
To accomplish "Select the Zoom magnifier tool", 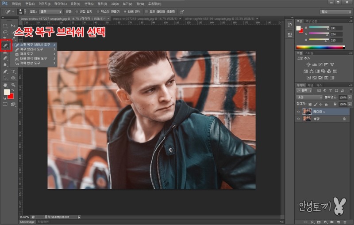I will click(x=13, y=84).
